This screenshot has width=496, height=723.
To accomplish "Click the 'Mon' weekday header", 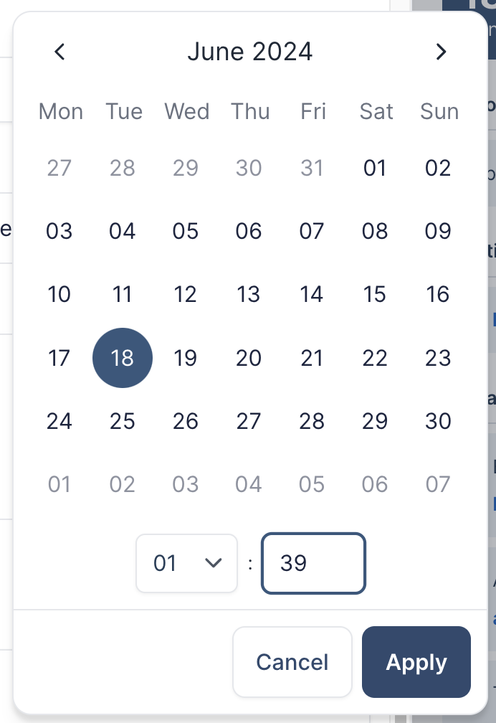I will (x=60, y=111).
